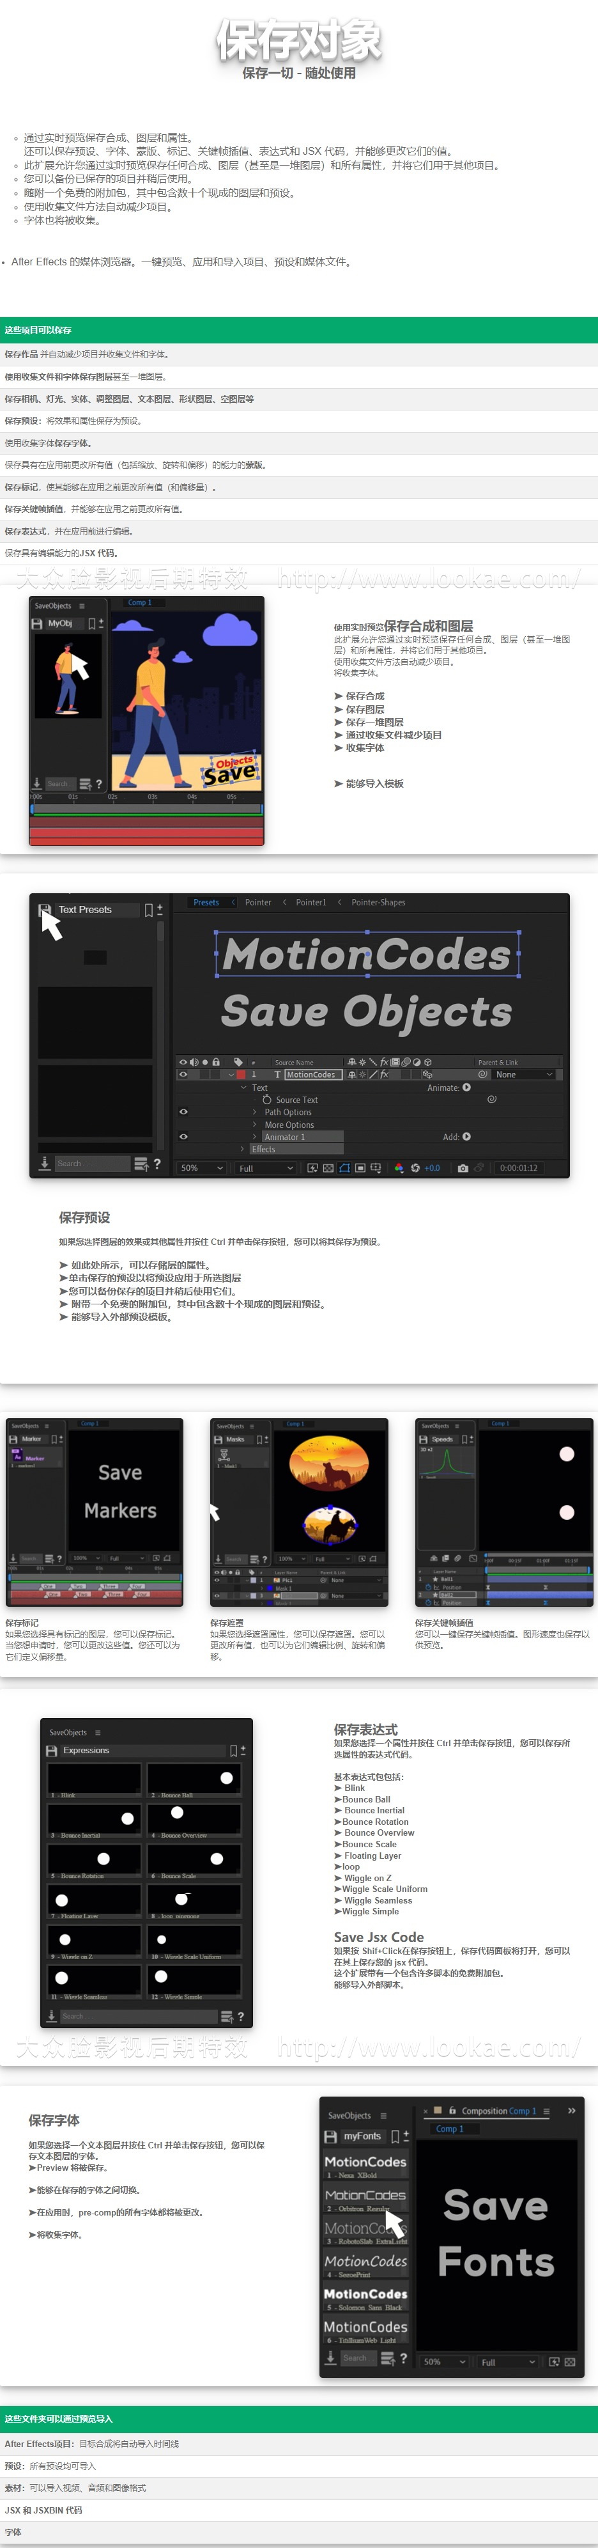
Task: Toggle eye on Path Options row
Action: point(183,1112)
